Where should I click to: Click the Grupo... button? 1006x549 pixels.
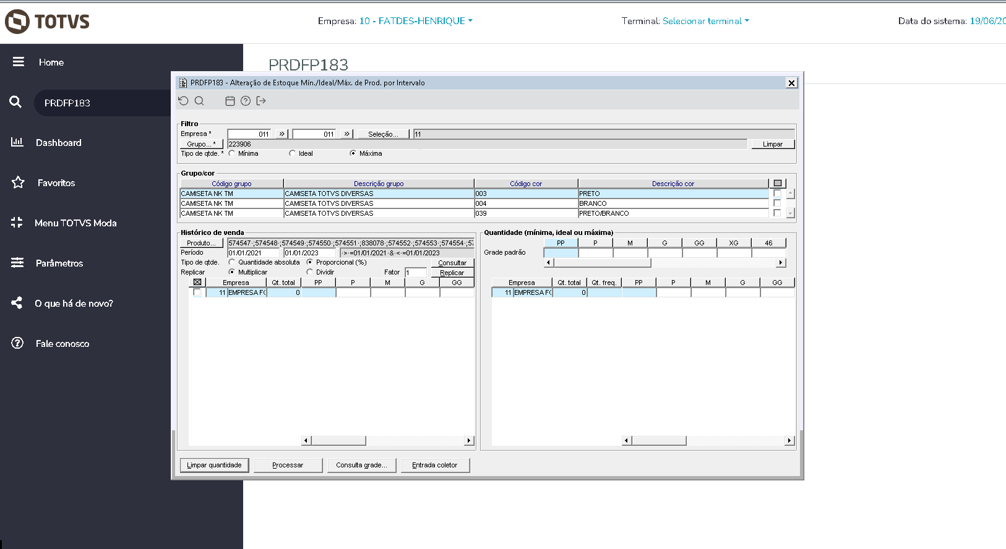click(201, 143)
